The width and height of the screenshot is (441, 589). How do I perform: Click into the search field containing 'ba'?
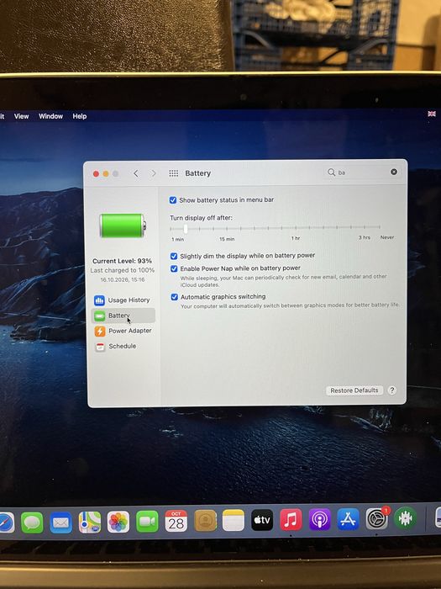(362, 172)
